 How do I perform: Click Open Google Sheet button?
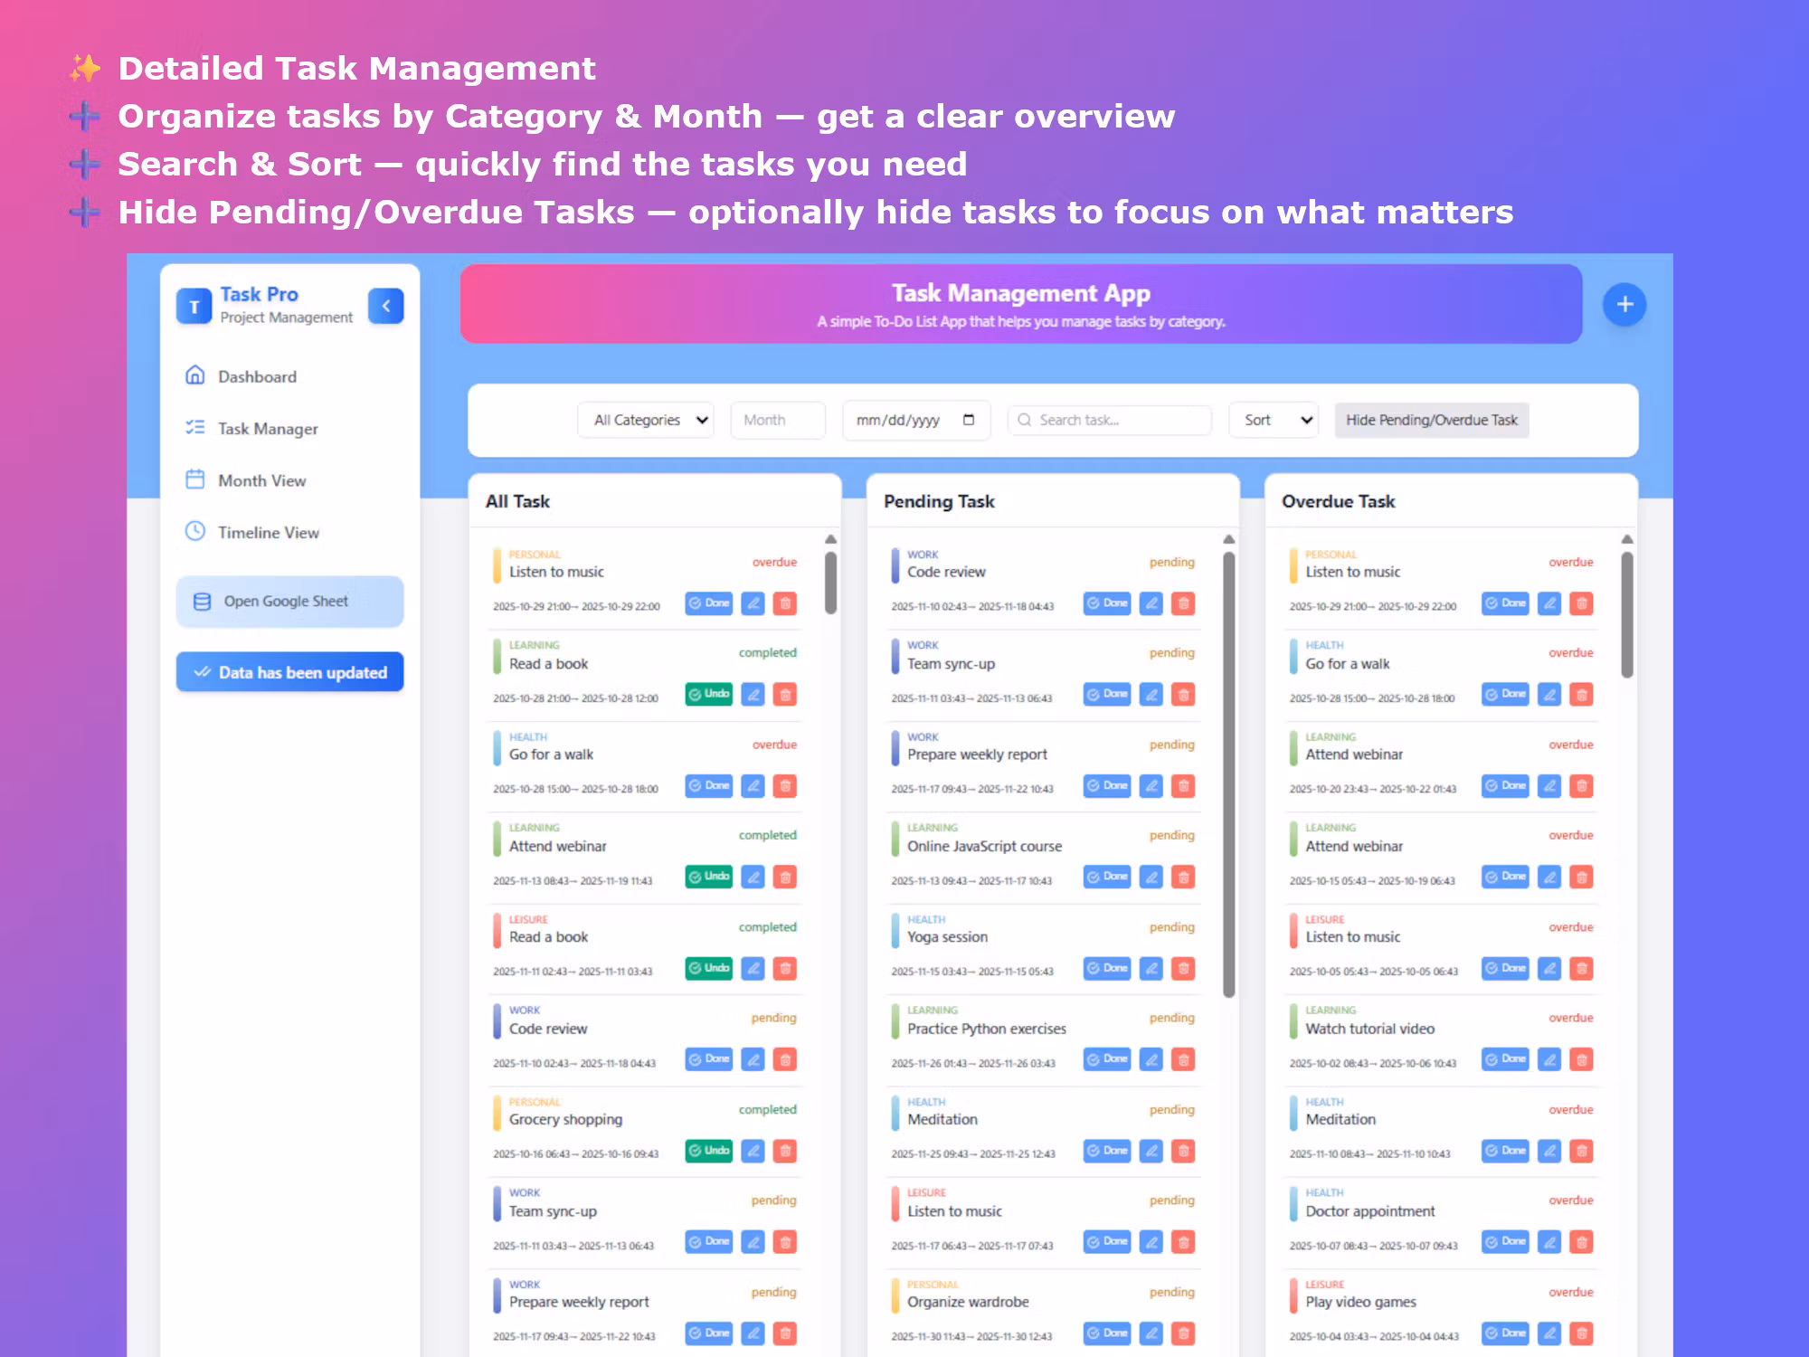(x=289, y=602)
